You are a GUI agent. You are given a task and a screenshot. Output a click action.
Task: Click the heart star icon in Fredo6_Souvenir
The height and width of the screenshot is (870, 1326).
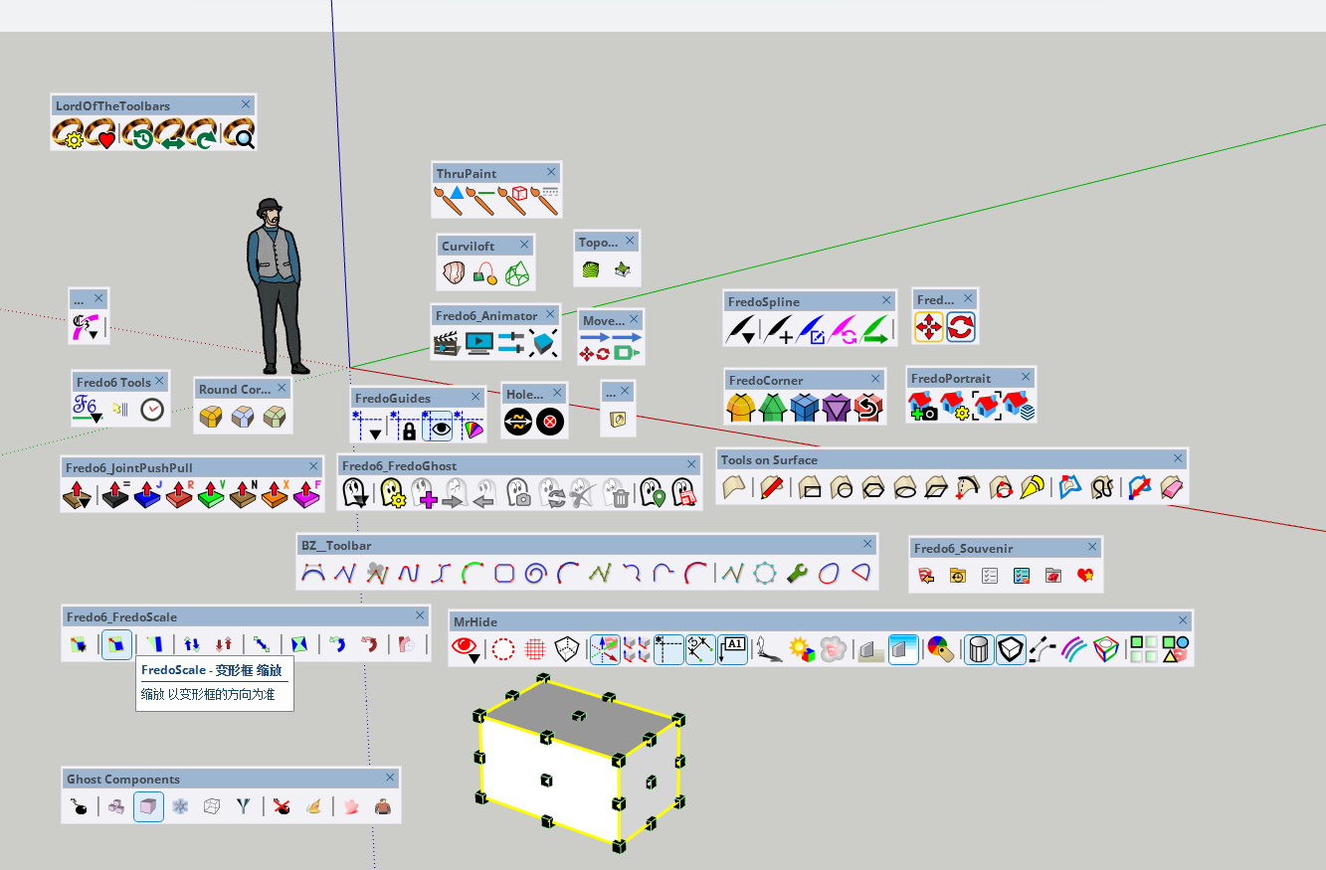point(1085,576)
